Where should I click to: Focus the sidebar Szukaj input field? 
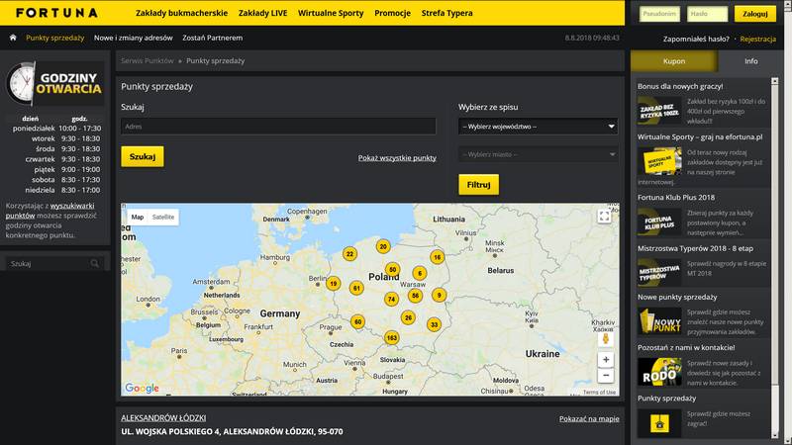coord(49,263)
